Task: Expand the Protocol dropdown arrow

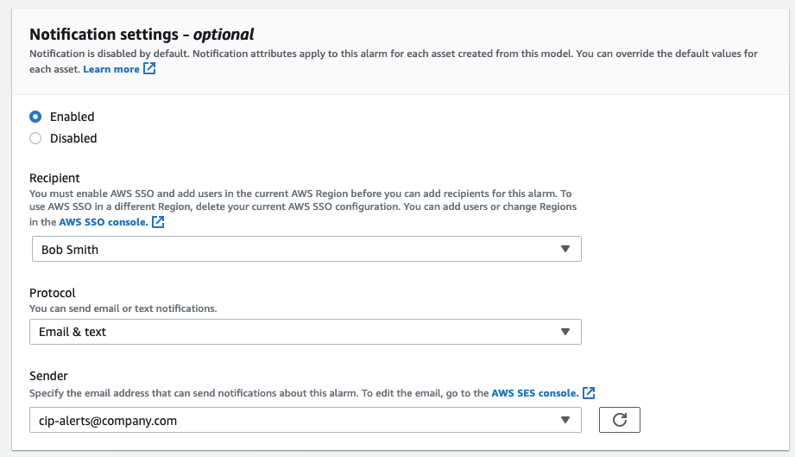Action: tap(565, 332)
